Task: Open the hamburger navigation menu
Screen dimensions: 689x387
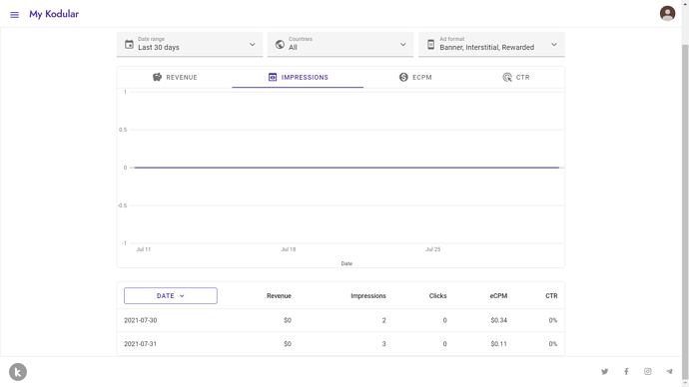Action: [15, 15]
